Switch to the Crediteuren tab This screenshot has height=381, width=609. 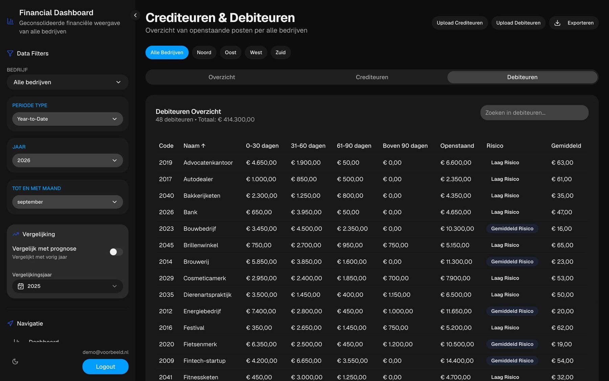372,77
